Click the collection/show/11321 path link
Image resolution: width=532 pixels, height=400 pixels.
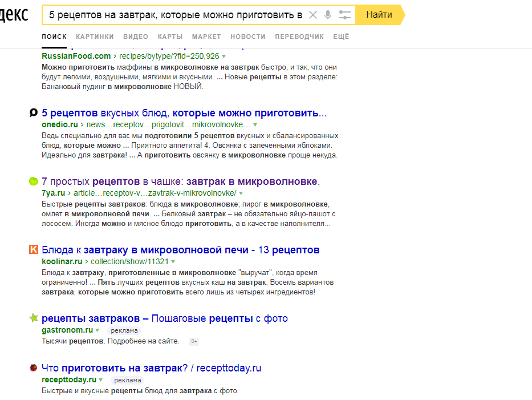point(129,261)
